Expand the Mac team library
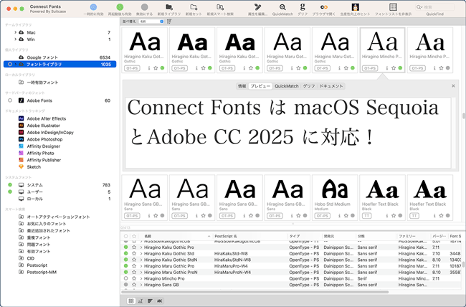Image resolution: width=466 pixels, height=307 pixels. pyautogui.click(x=16, y=32)
